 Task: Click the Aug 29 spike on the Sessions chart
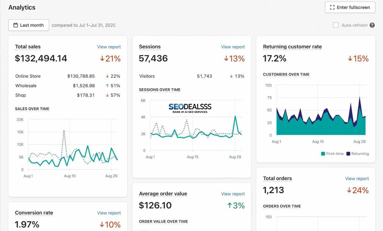[235, 117]
